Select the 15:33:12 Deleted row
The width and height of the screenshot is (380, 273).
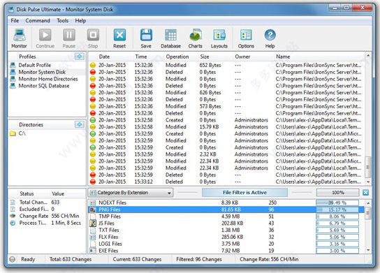[x=226, y=182]
